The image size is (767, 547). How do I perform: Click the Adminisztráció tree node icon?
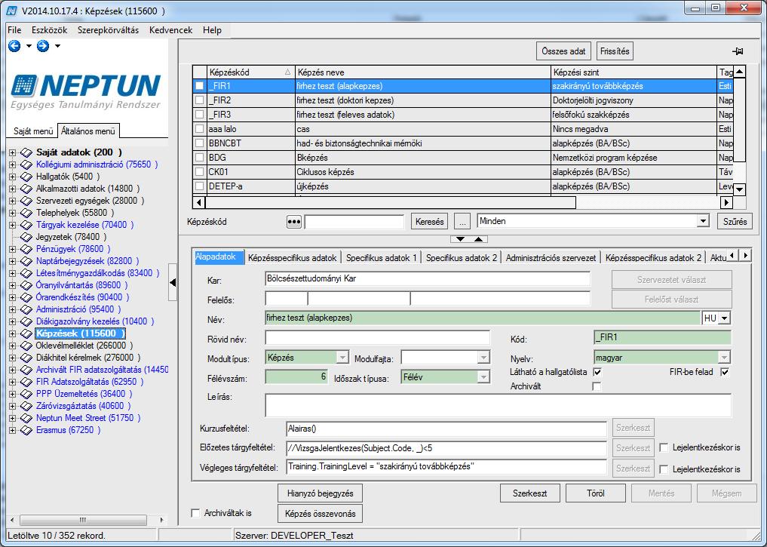[x=26, y=309]
